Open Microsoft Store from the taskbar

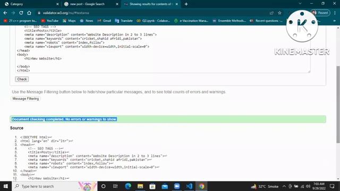coord(152,186)
